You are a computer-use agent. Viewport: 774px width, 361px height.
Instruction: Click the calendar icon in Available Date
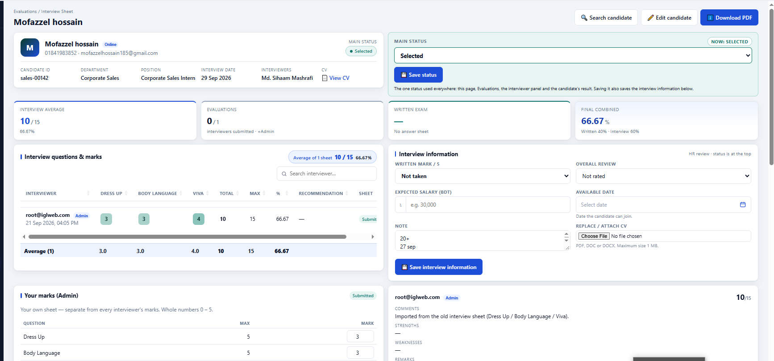743,204
